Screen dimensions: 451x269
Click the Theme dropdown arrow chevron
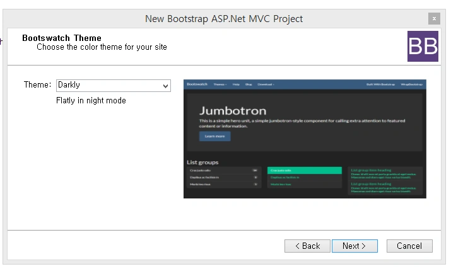point(165,86)
